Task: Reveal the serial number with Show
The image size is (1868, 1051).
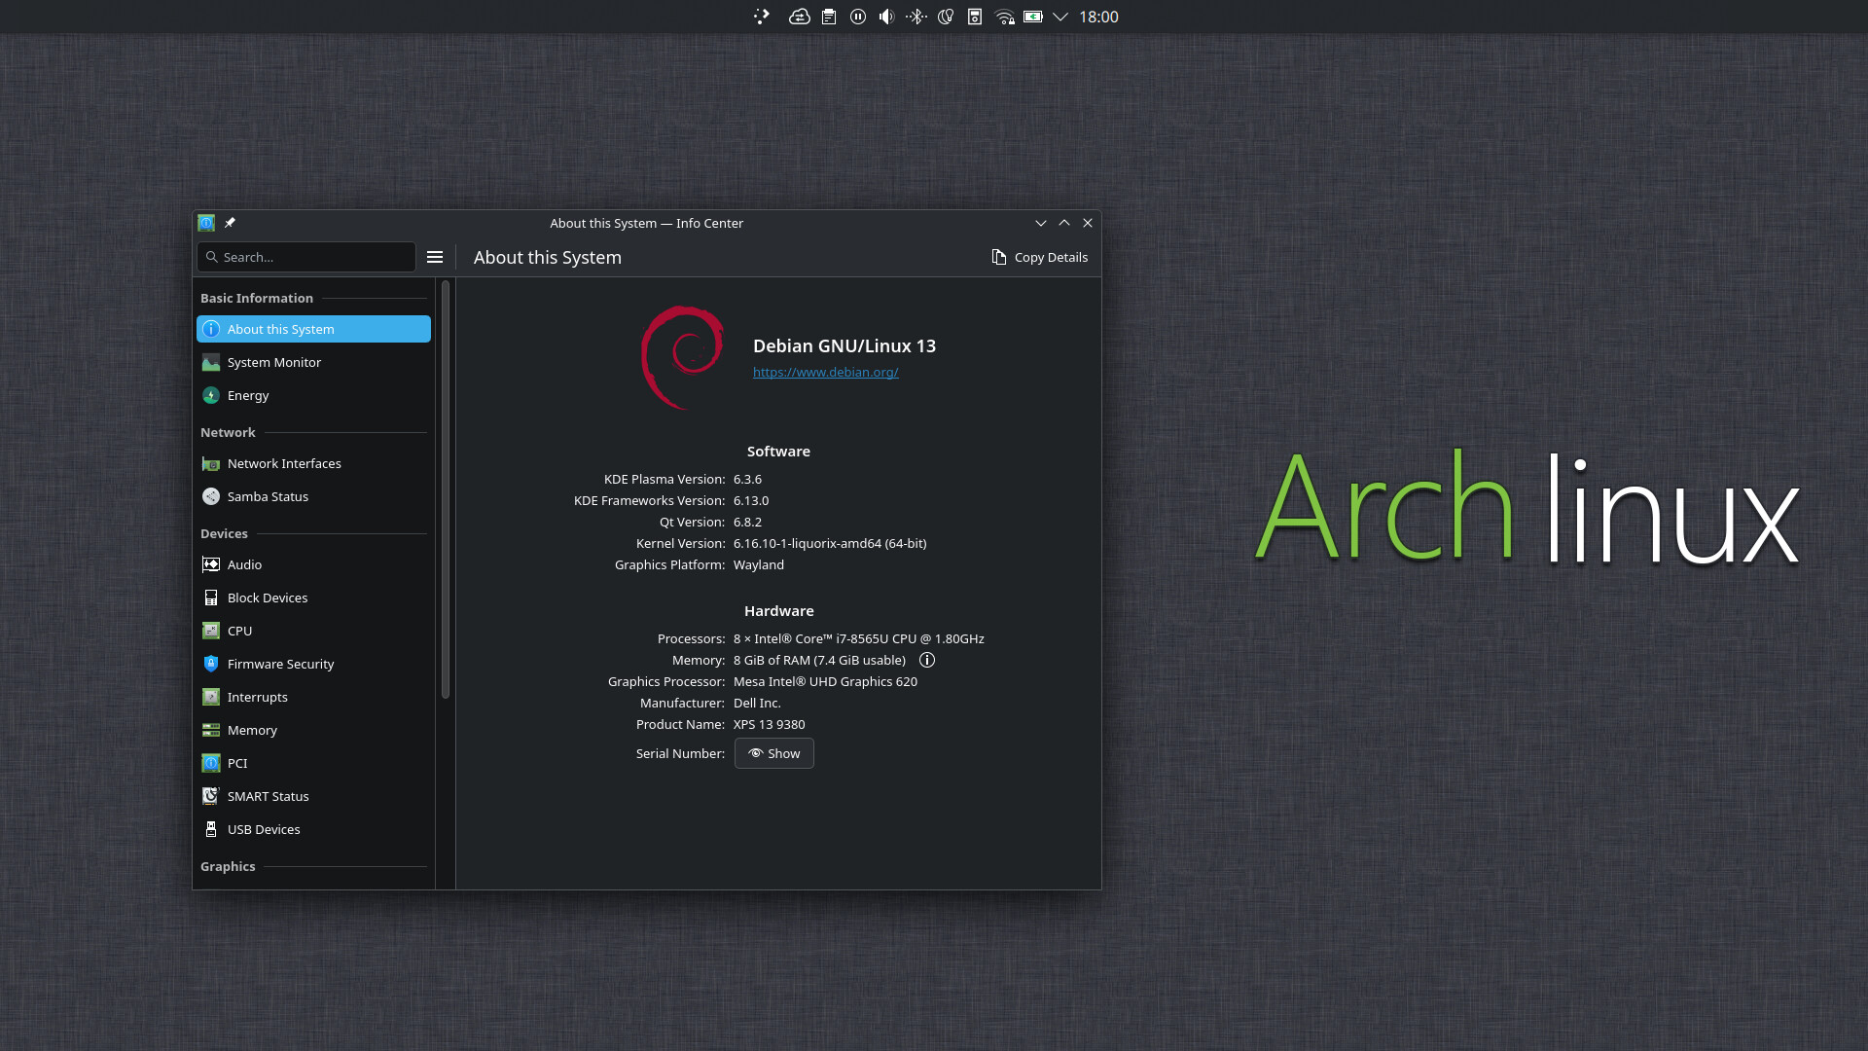Action: click(774, 753)
